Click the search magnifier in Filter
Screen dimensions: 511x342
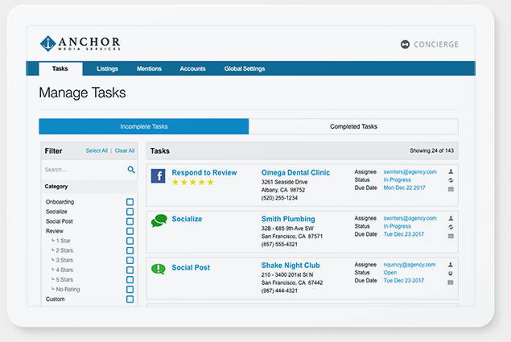click(x=131, y=170)
